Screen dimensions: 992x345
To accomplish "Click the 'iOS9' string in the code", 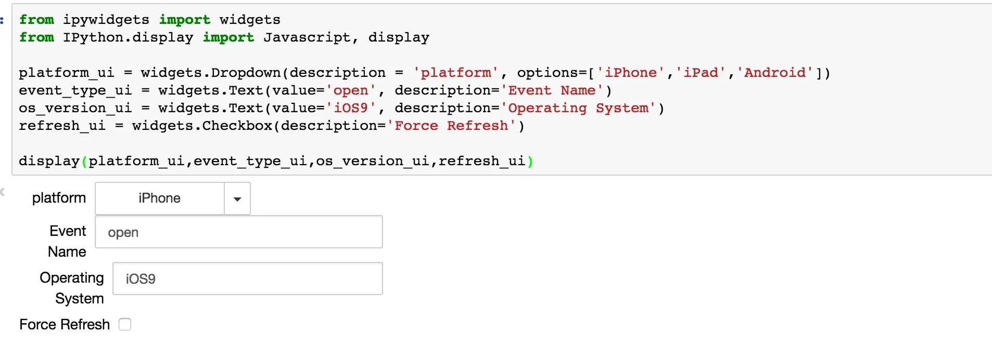I will (x=351, y=108).
